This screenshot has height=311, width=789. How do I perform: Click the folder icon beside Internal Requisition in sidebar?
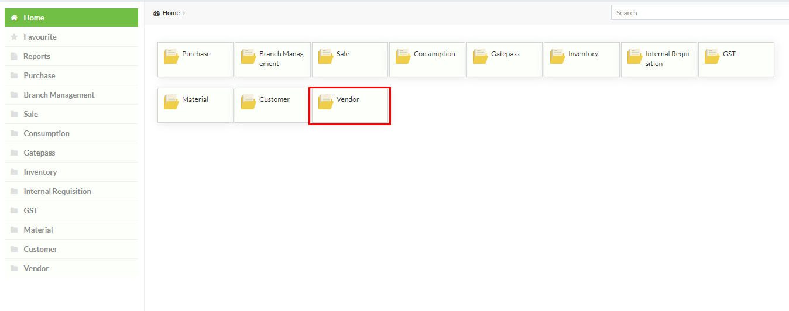pyautogui.click(x=14, y=192)
